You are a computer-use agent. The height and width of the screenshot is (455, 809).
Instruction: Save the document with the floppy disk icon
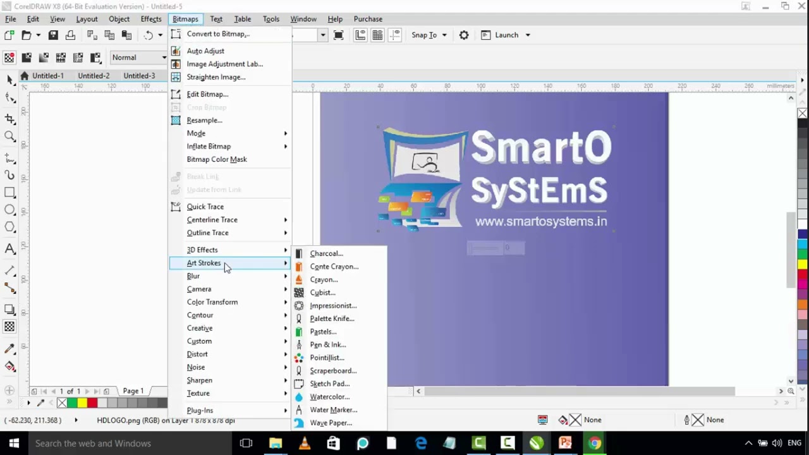coord(53,35)
